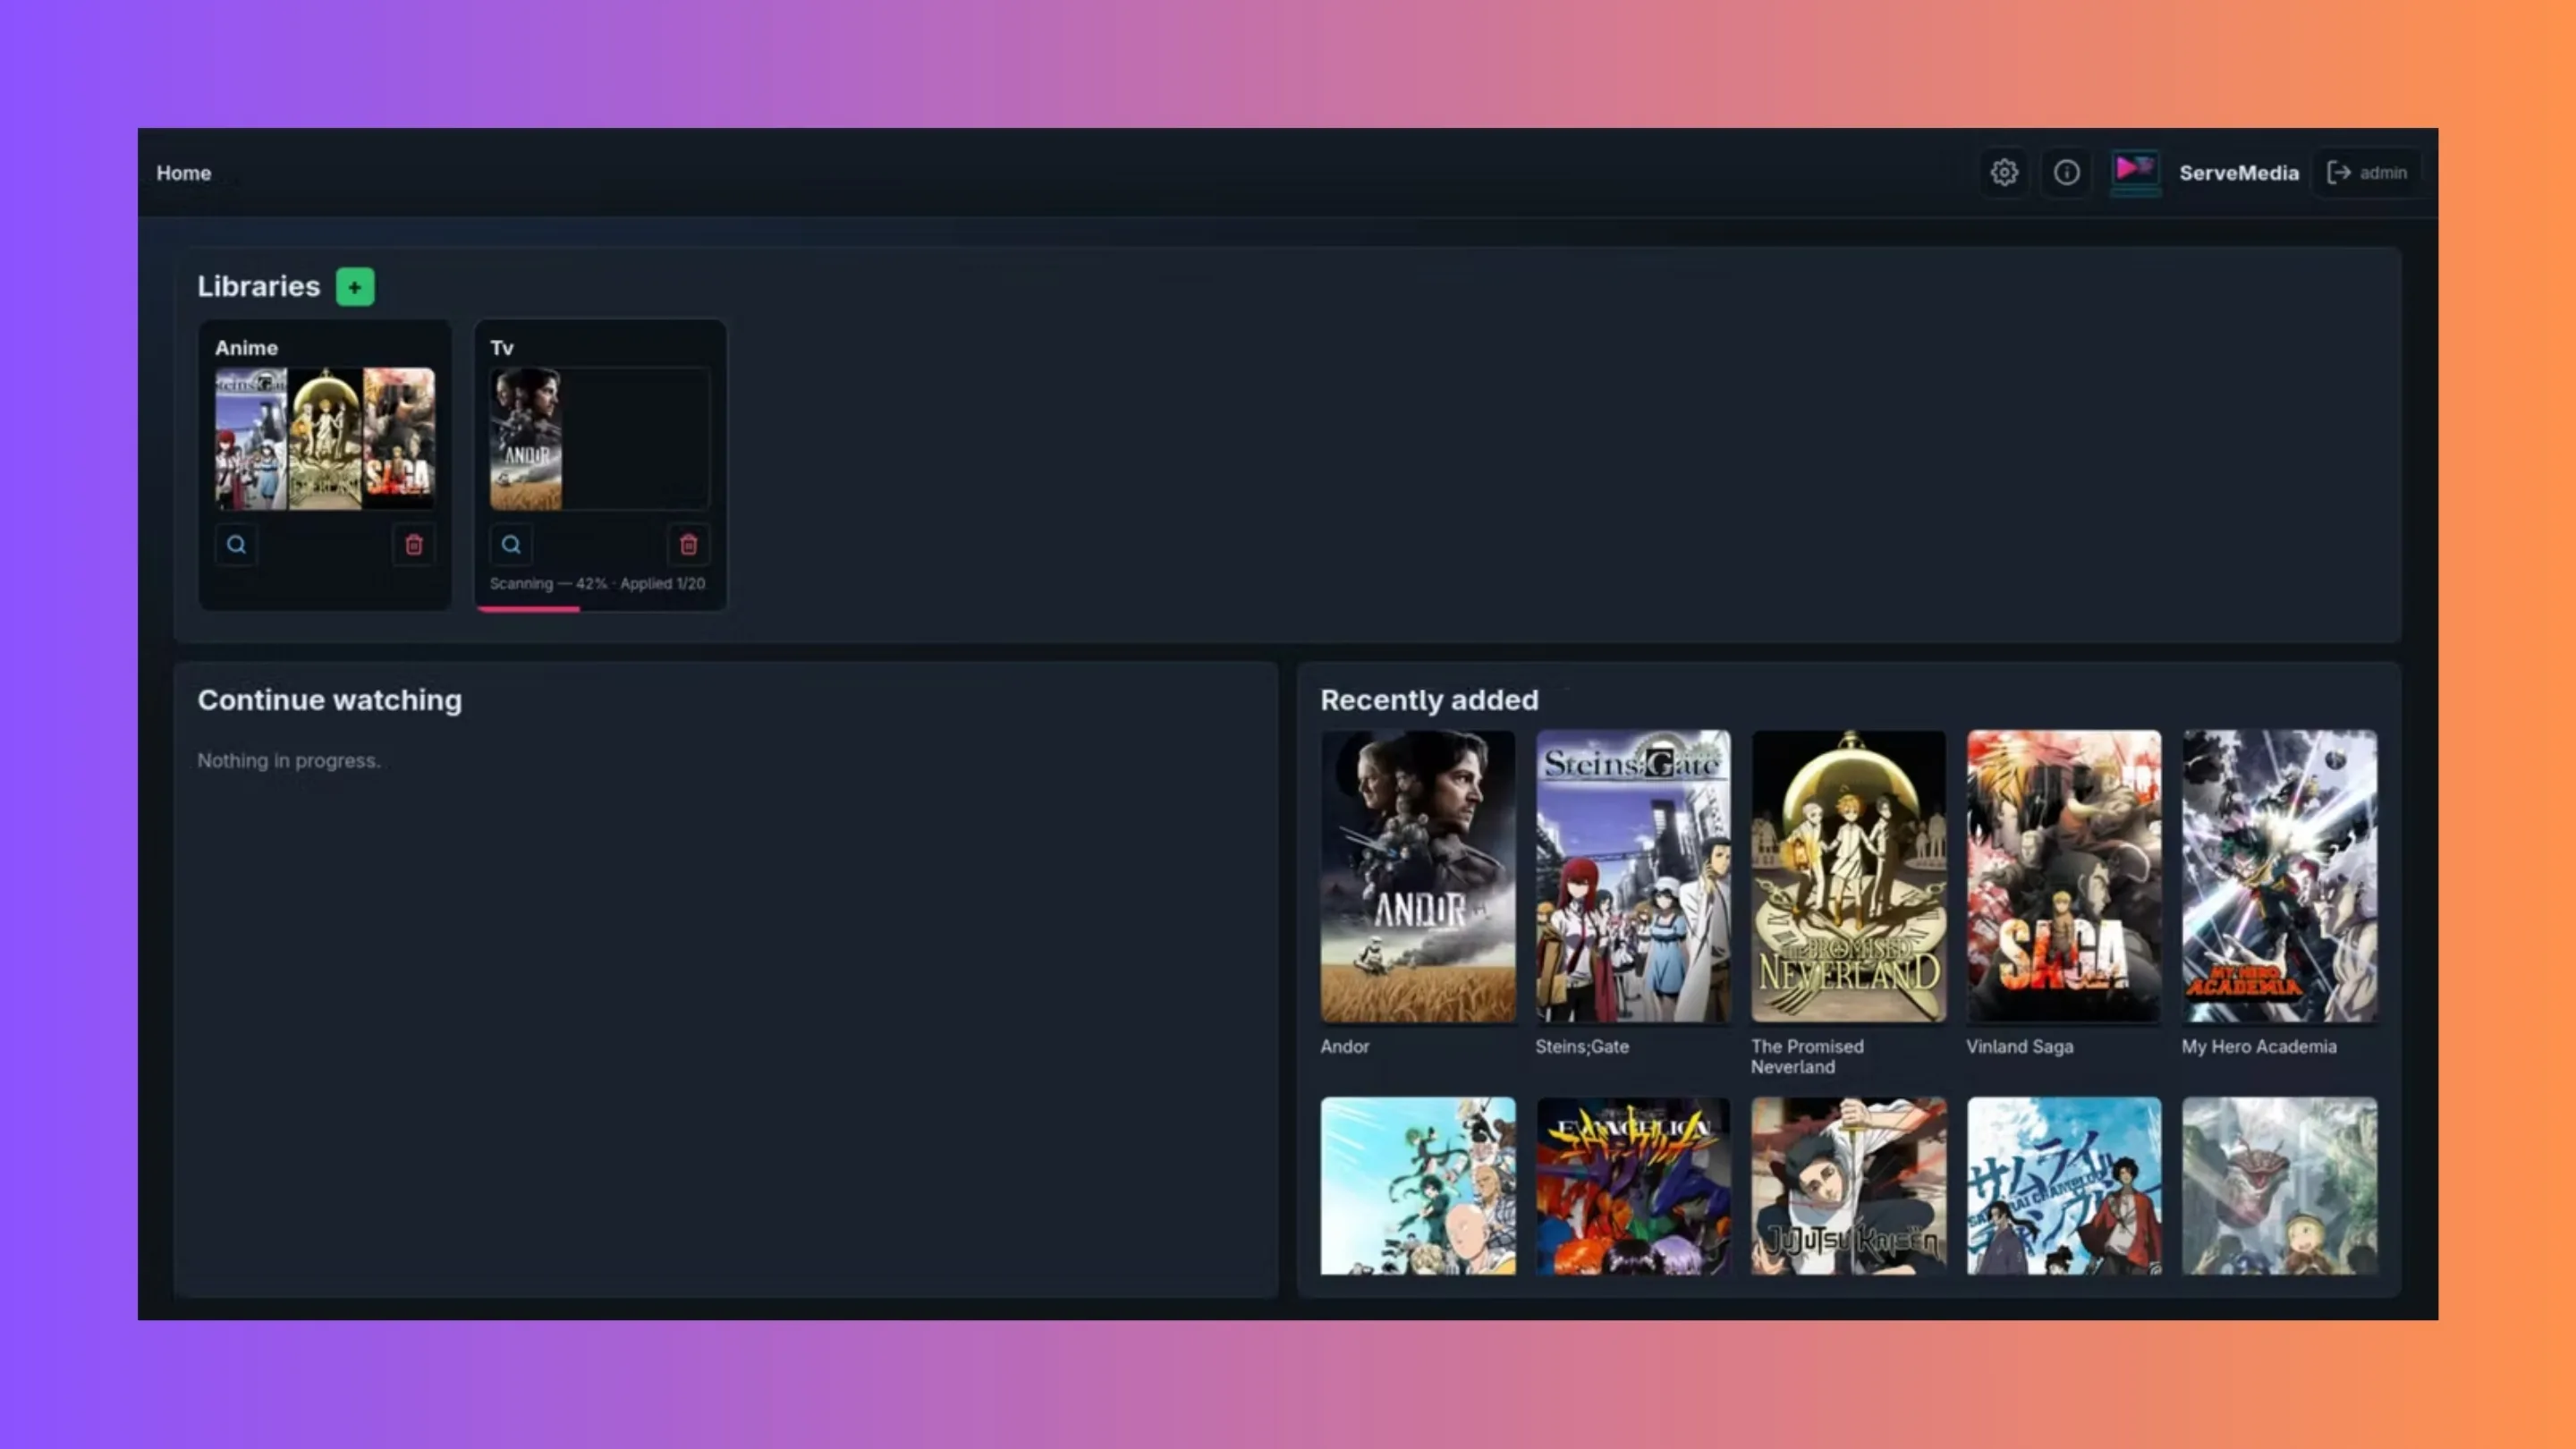Open the settings gear icon
Viewport: 2576px width, 1449px height.
2003,173
